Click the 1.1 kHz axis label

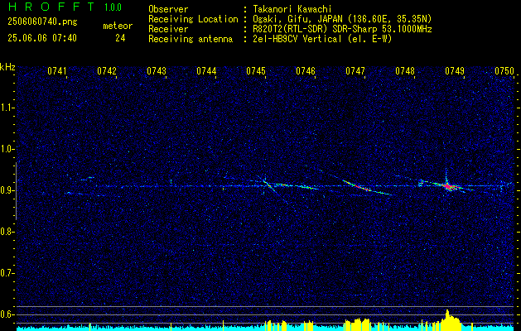pos(7,108)
